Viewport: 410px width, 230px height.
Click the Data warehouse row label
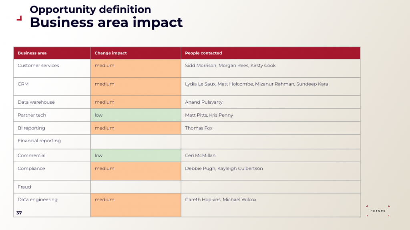tap(36, 102)
